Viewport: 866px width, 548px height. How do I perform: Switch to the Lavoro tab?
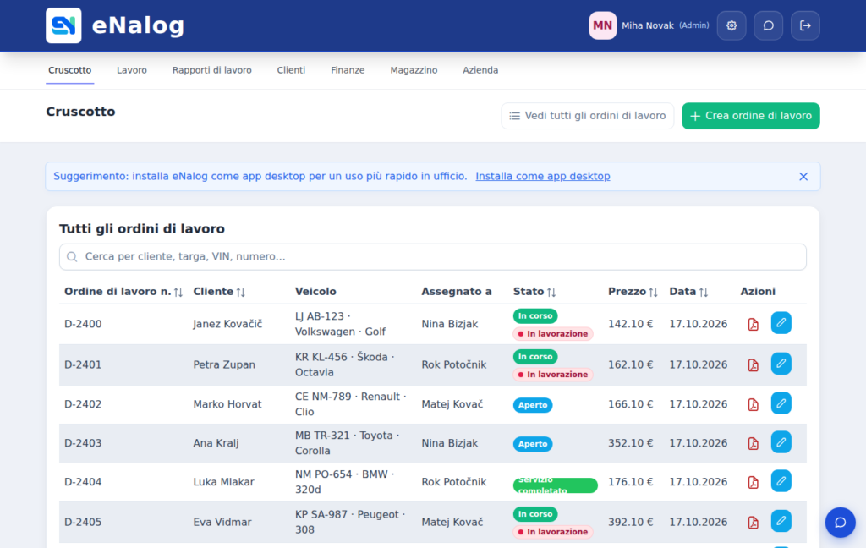click(131, 70)
